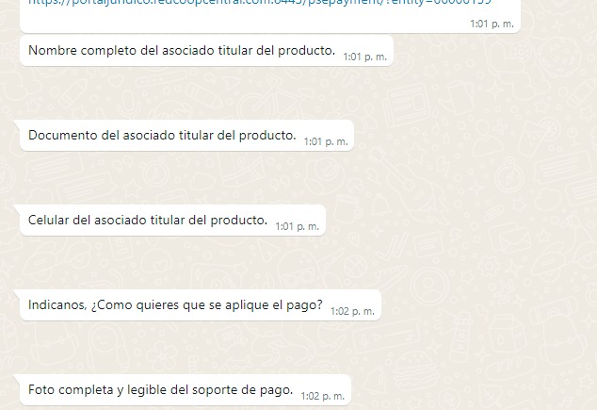This screenshot has width=597, height=410.
Task: Click the 1:02 p. m. time on the 'Indicanos' message
Action: pos(352,311)
